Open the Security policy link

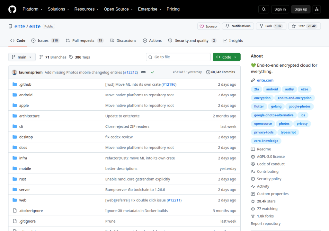(269, 179)
